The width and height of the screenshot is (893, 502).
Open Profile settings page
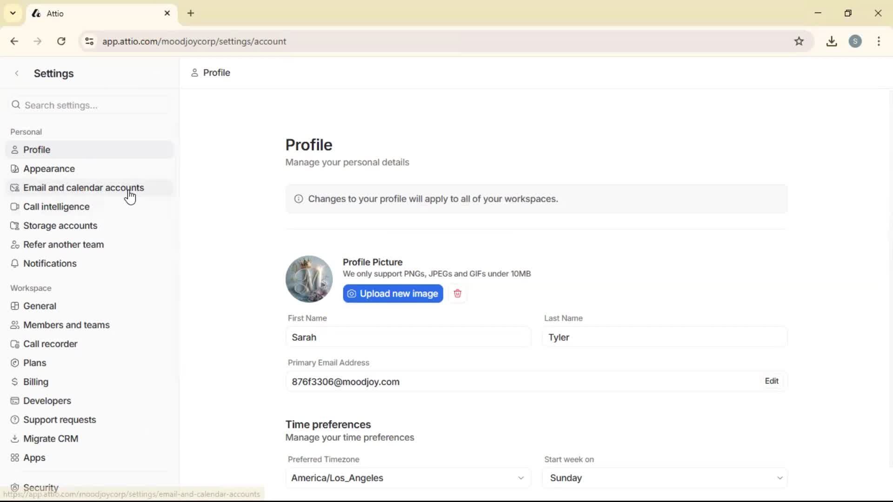(90, 150)
